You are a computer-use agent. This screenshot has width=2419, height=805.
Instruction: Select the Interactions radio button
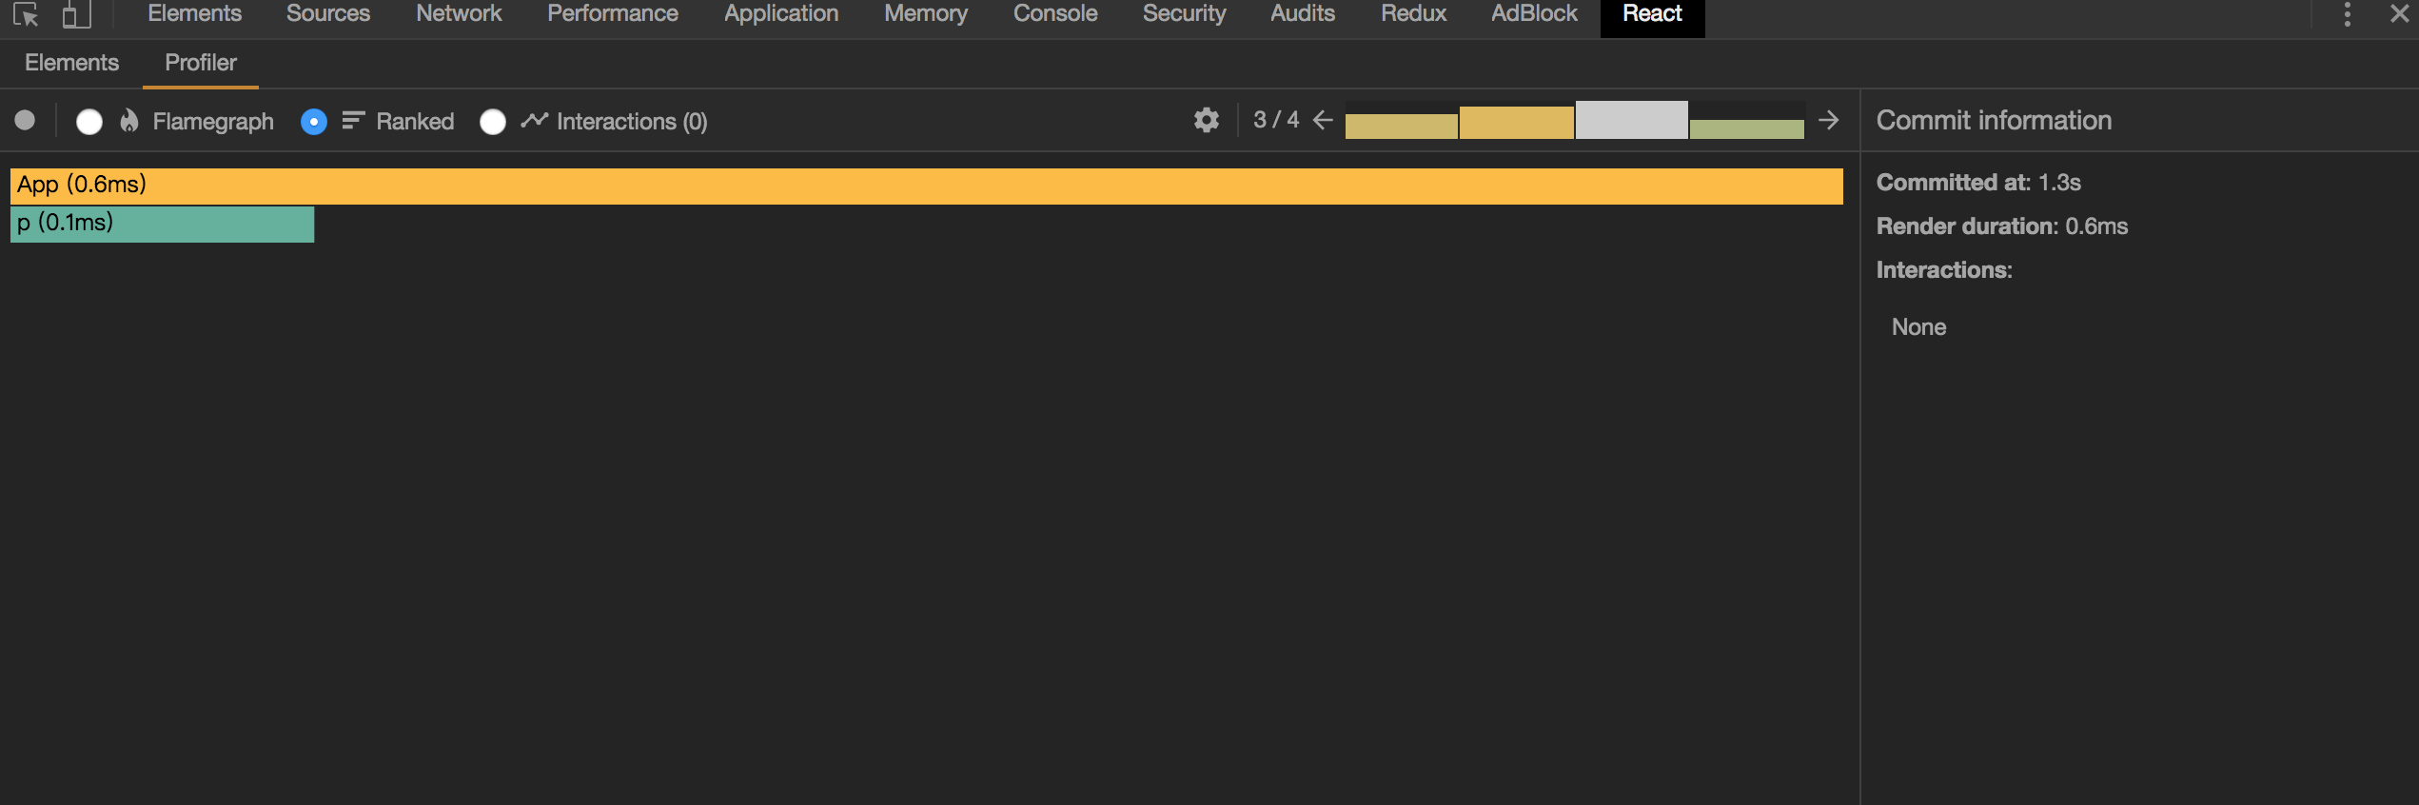click(493, 122)
